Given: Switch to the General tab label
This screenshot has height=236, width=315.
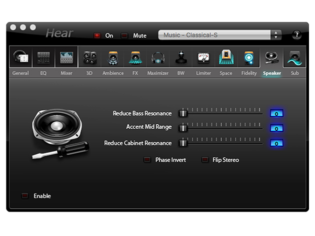Looking at the screenshot, I should [x=20, y=73].
